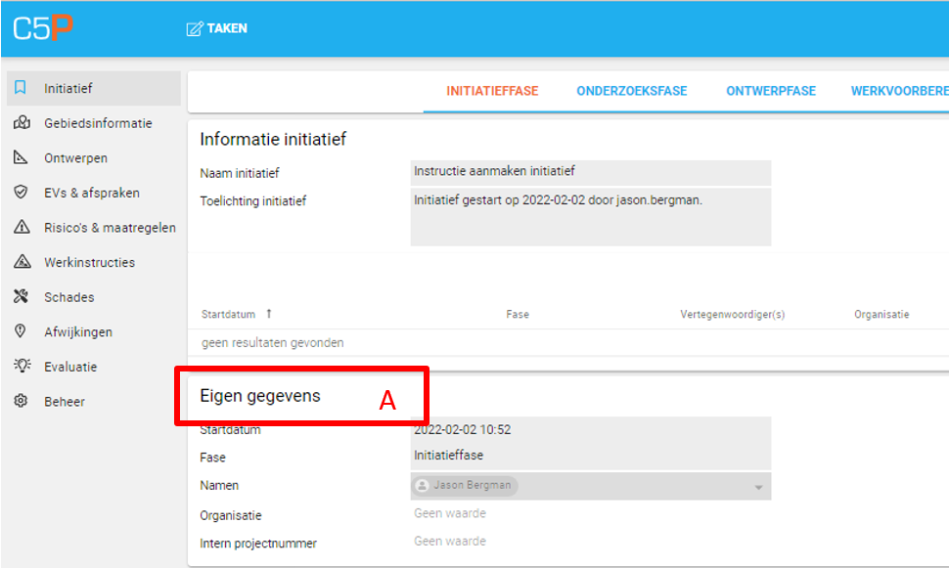Switch to the Onderzoeksfase tab
This screenshot has width=949, height=568.
coord(631,91)
